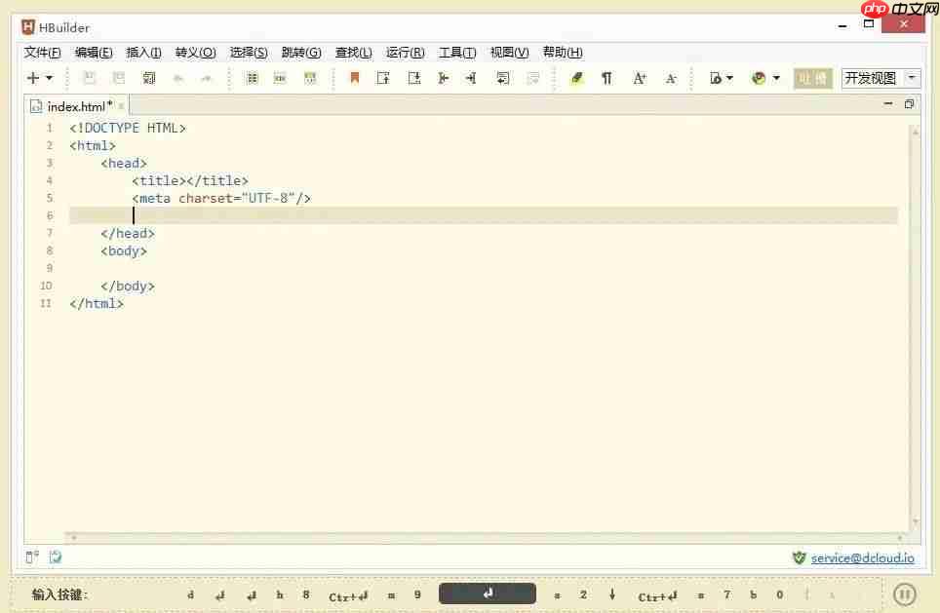Click the Undo arrow icon
The width and height of the screenshot is (940, 613).
pyautogui.click(x=178, y=79)
